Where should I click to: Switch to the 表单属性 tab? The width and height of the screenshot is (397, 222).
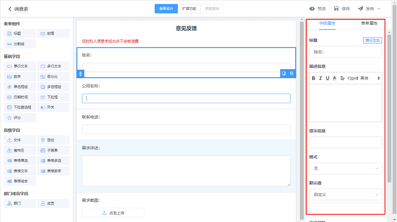pos(368,23)
